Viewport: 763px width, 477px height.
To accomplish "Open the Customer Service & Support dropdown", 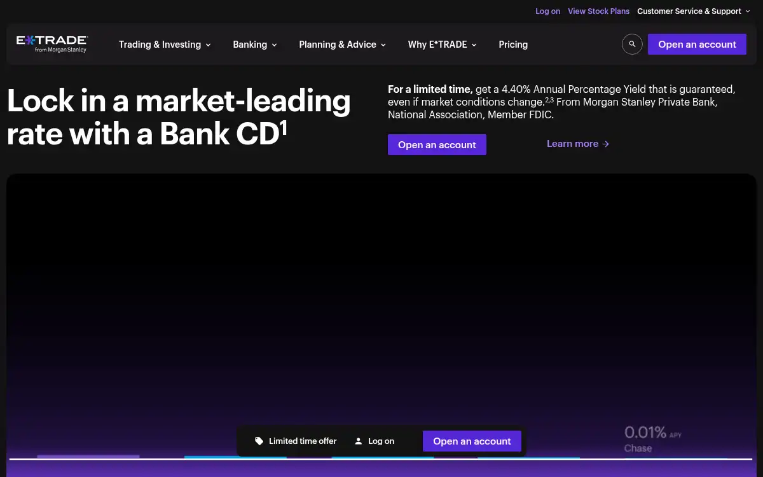I will pyautogui.click(x=694, y=11).
